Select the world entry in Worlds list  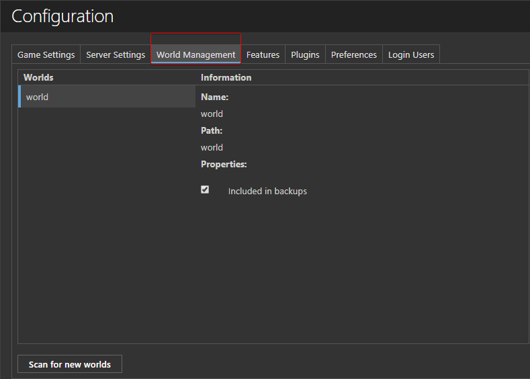(107, 97)
